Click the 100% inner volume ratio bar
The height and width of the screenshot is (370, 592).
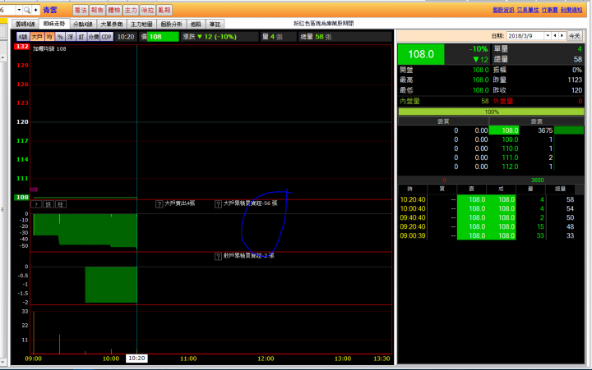pos(491,112)
